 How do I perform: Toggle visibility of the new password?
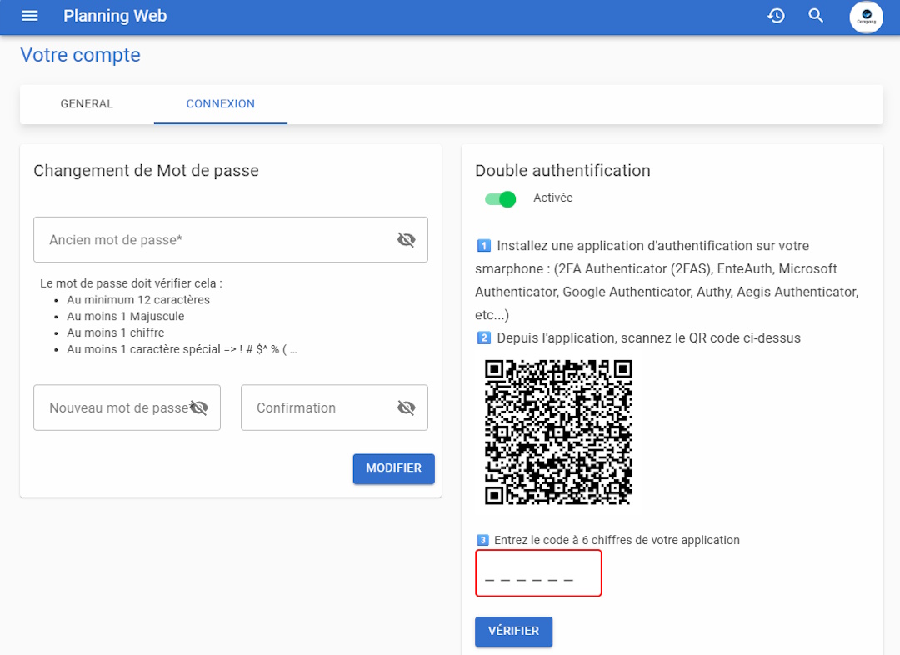point(199,407)
